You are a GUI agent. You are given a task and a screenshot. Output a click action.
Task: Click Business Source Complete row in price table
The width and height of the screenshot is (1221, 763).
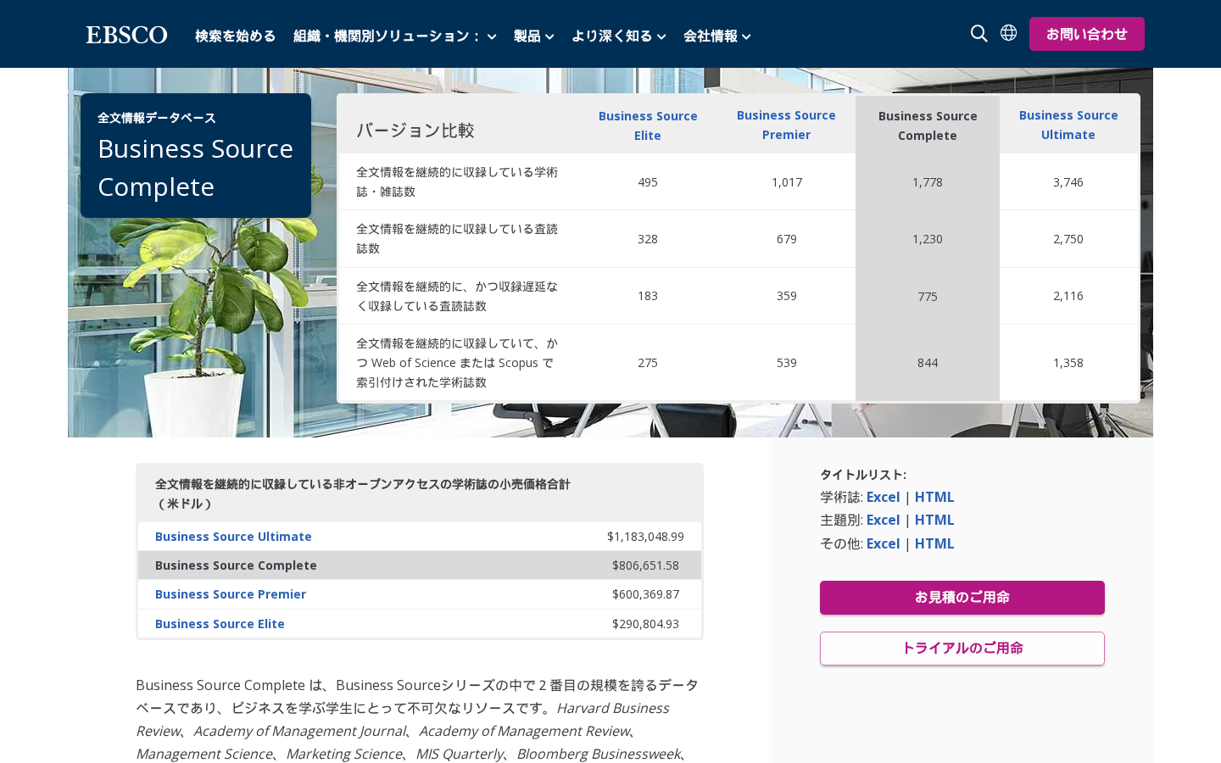(420, 565)
